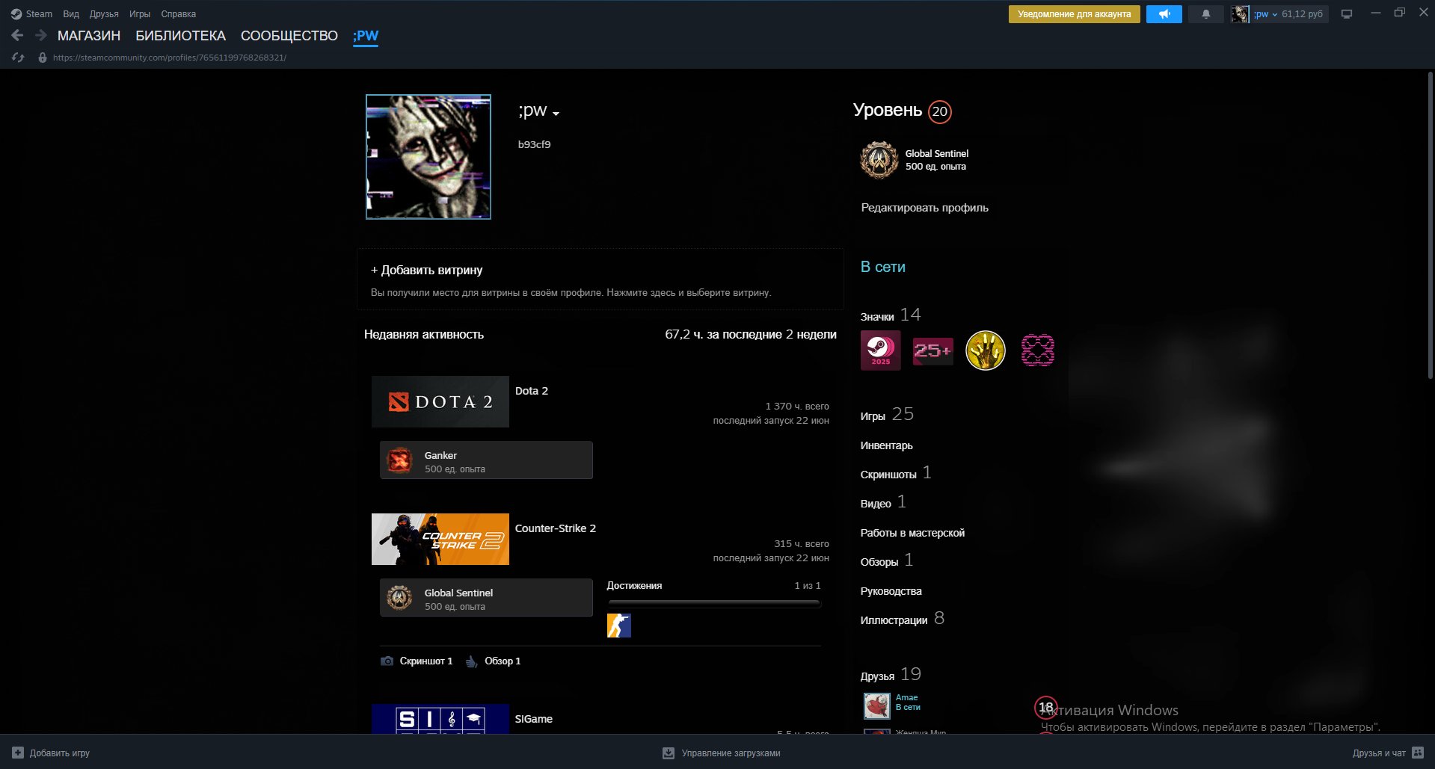Click the padlock icon near URL
Image resolution: width=1435 pixels, height=769 pixels.
[43, 58]
